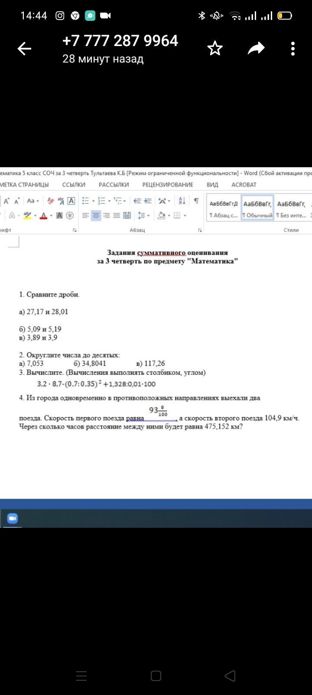Click the bullet list icon in Word
The image size is (312, 695).
86,201
